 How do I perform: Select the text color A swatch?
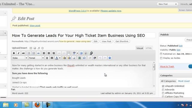tap(57, 58)
